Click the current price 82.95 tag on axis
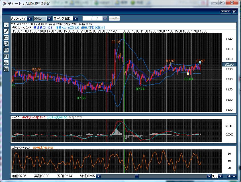The width and height of the screenshot is (241, 182). point(229,64)
